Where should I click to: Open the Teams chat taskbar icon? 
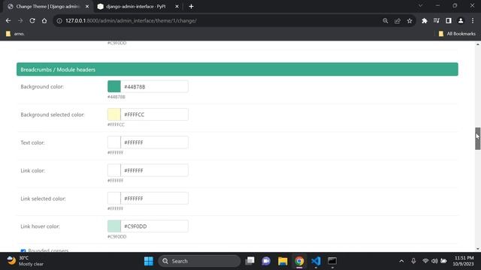click(266, 261)
